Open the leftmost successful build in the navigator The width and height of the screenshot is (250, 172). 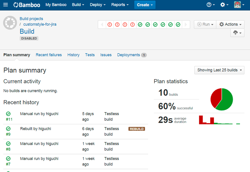click(x=140, y=24)
